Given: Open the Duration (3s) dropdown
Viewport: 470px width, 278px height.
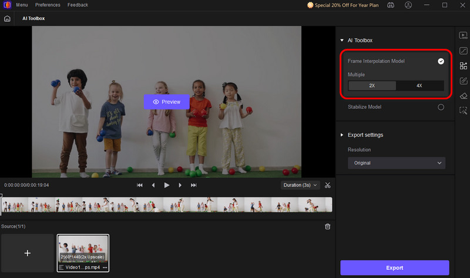Looking at the screenshot, I should point(300,185).
